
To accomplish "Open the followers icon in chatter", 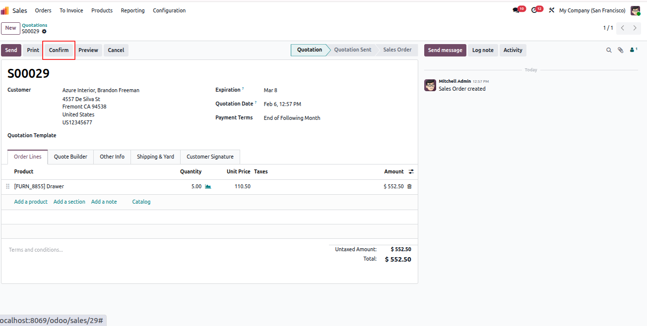I will point(633,50).
